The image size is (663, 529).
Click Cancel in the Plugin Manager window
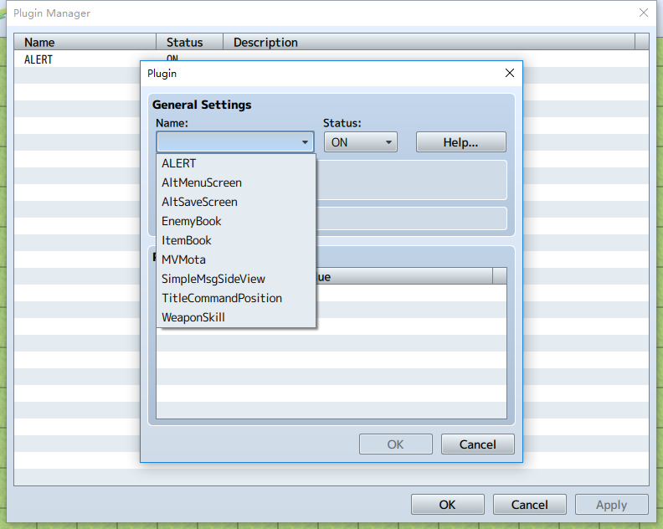tap(529, 505)
